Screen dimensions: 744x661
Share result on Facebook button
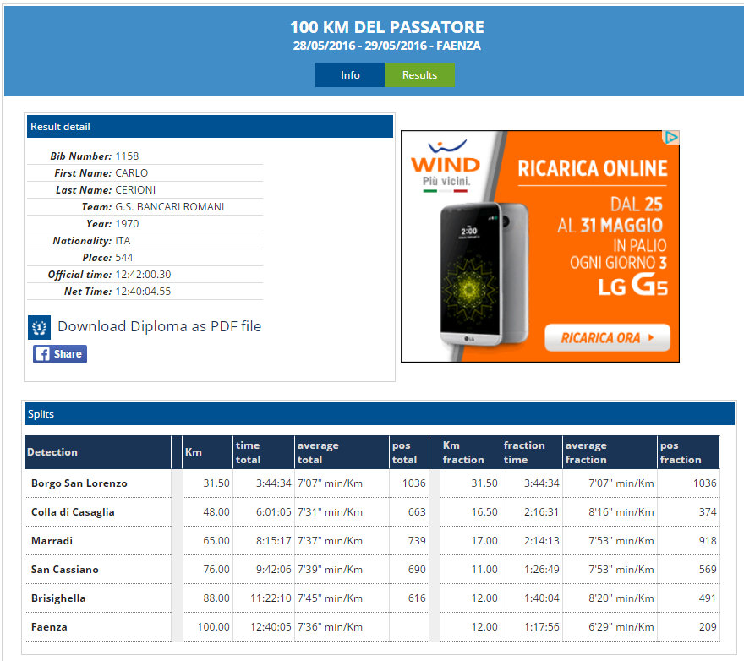click(60, 354)
